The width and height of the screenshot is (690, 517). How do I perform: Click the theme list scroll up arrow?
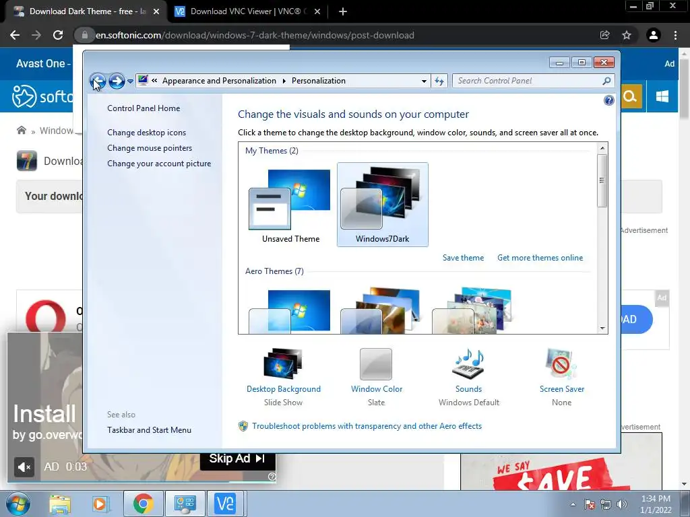pos(602,148)
